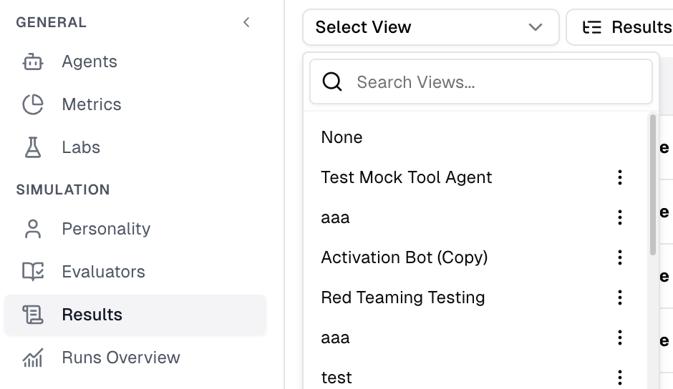This screenshot has height=389, width=673.
Task: Click the Runs Overview chart icon
Action: tap(33, 358)
